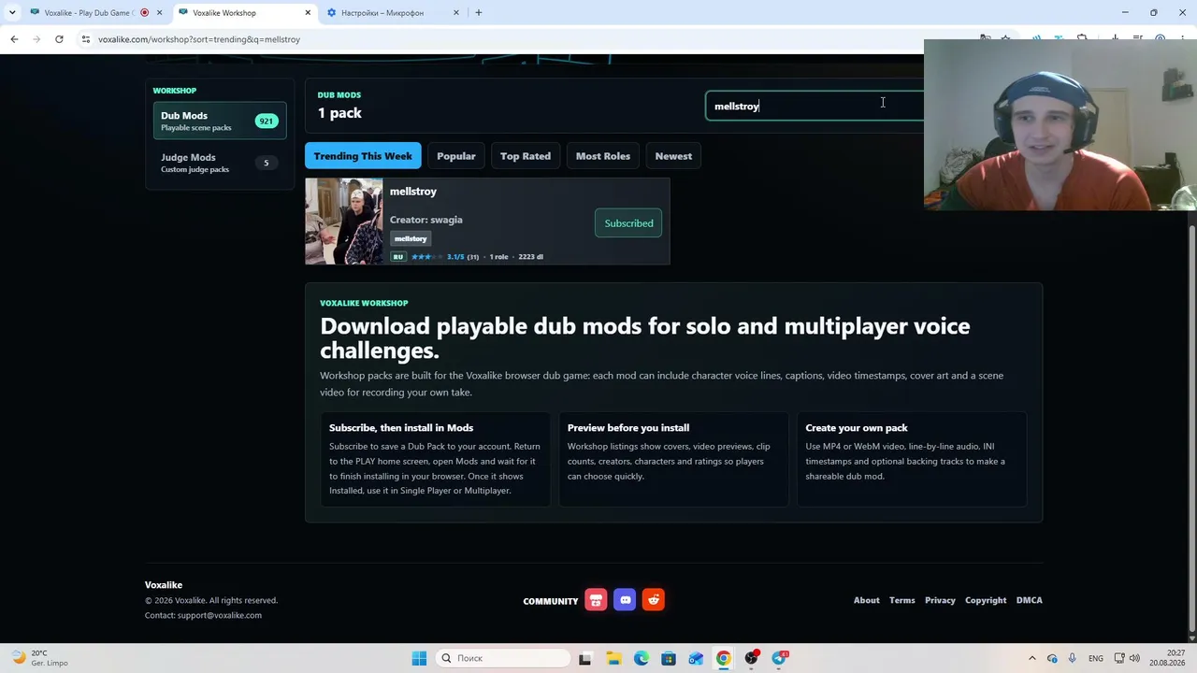Open the Reddit community link icon
The image size is (1197, 673).
654,600
